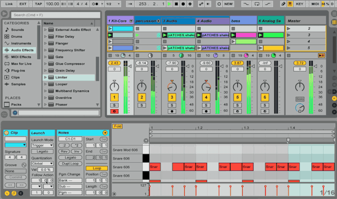Click the Fold button in note editor
This screenshot has height=199, width=337.
pyautogui.click(x=117, y=126)
